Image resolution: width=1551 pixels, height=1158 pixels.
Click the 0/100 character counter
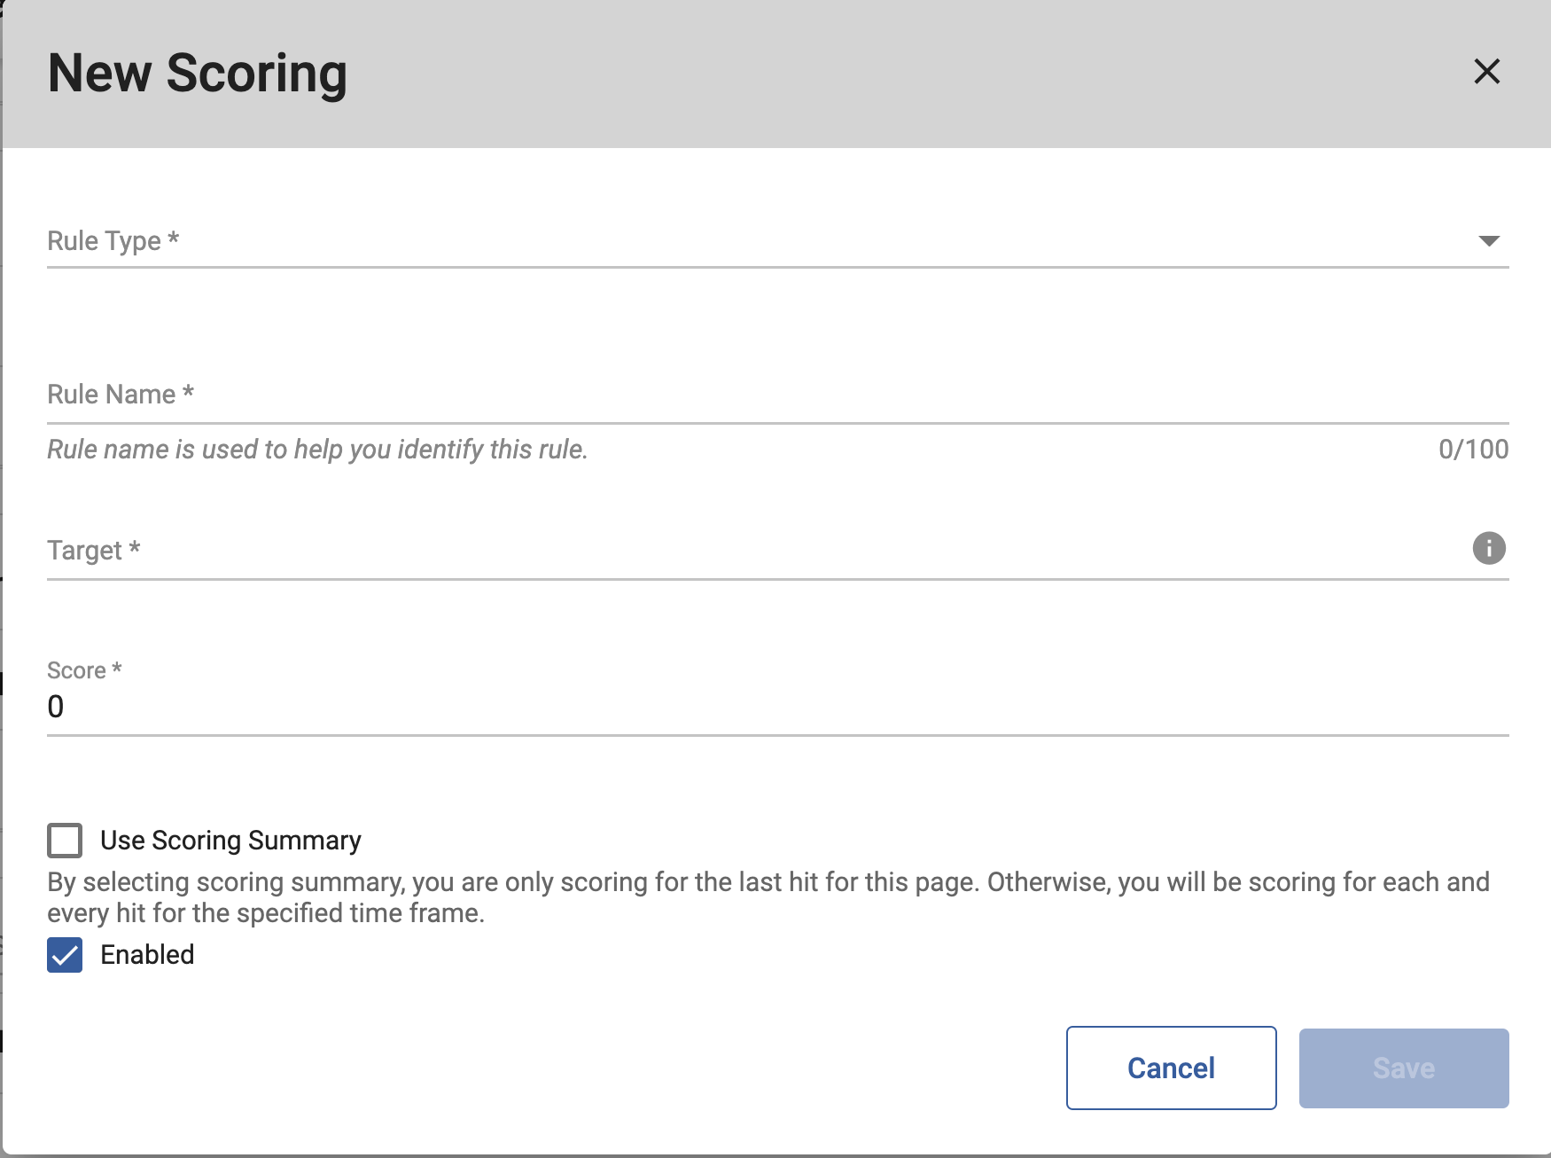(1473, 450)
